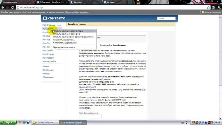Open the 'Приложения' sidebar link
The width and height of the screenshot is (222, 125).
pyautogui.click(x=48, y=70)
